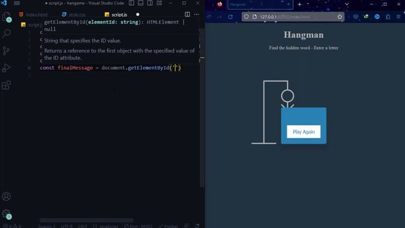Open the Manage gear menu
The width and height of the screenshot is (405, 228).
point(6,214)
